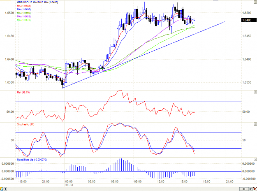The image size is (257, 191).
Task: Close the MacdGisto indicator pane
Action: tap(255, 159)
